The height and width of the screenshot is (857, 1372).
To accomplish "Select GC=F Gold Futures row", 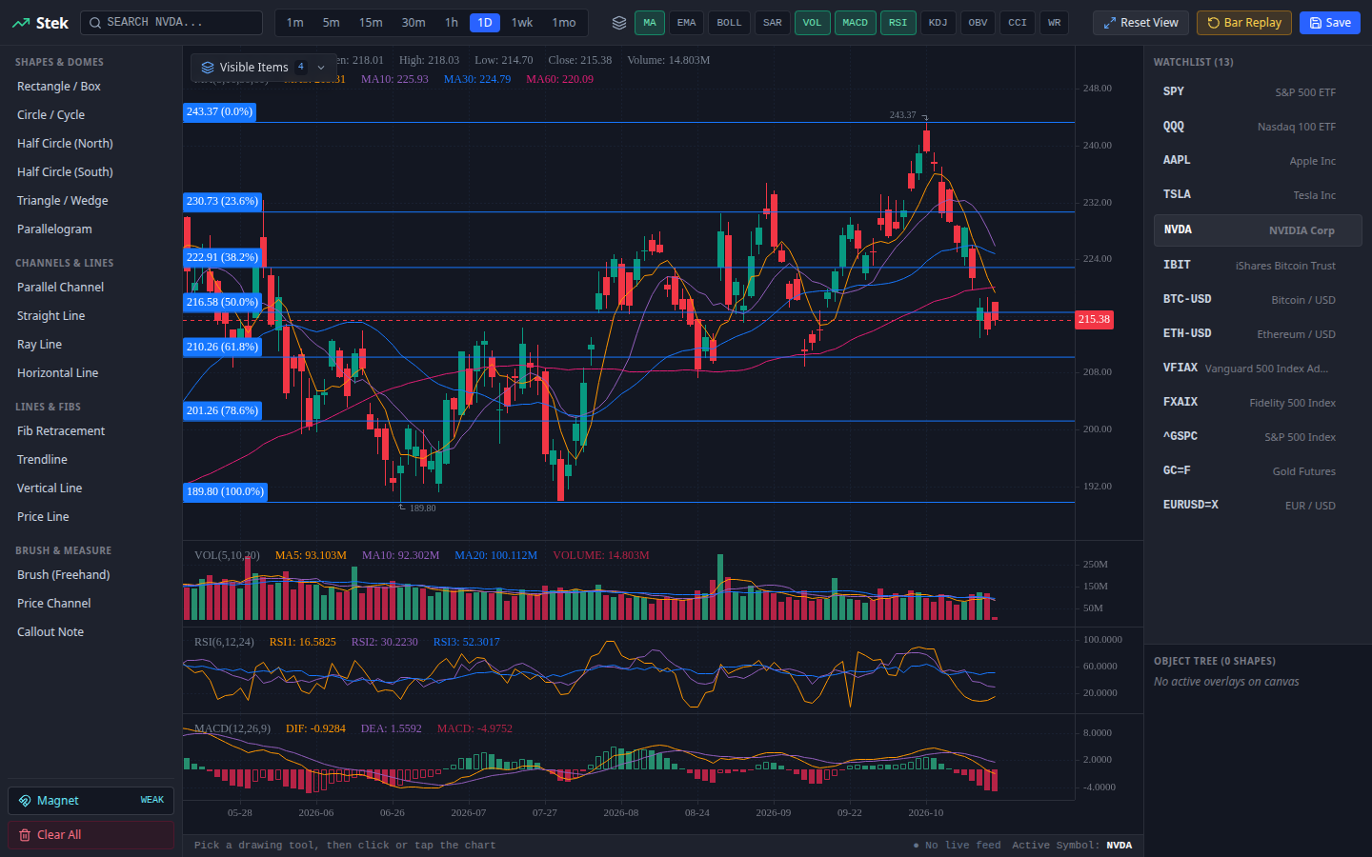I will (1257, 471).
